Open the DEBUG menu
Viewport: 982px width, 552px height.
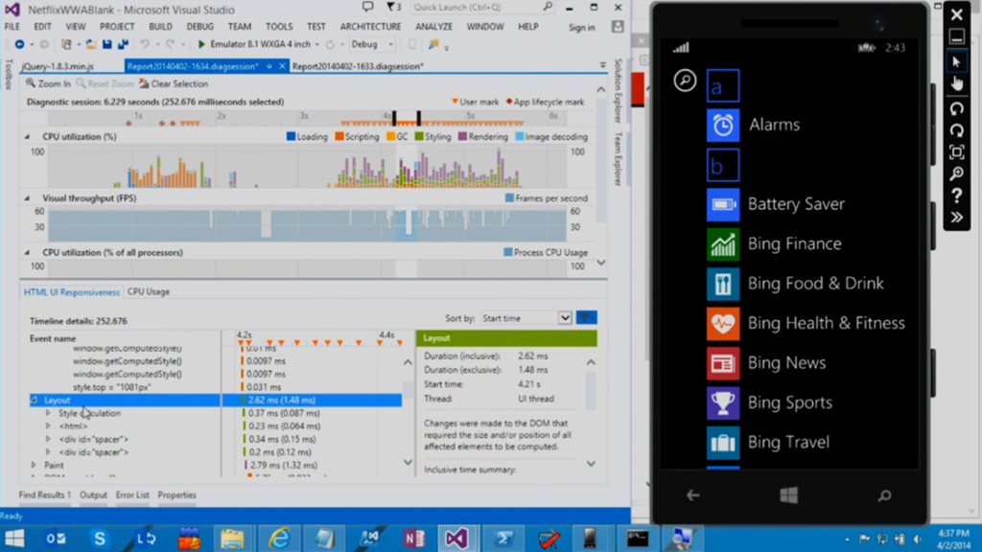(199, 26)
